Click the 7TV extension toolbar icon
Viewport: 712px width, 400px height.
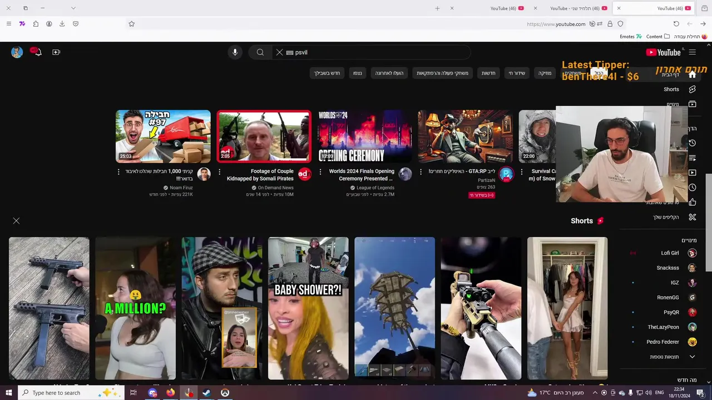tap(22, 24)
